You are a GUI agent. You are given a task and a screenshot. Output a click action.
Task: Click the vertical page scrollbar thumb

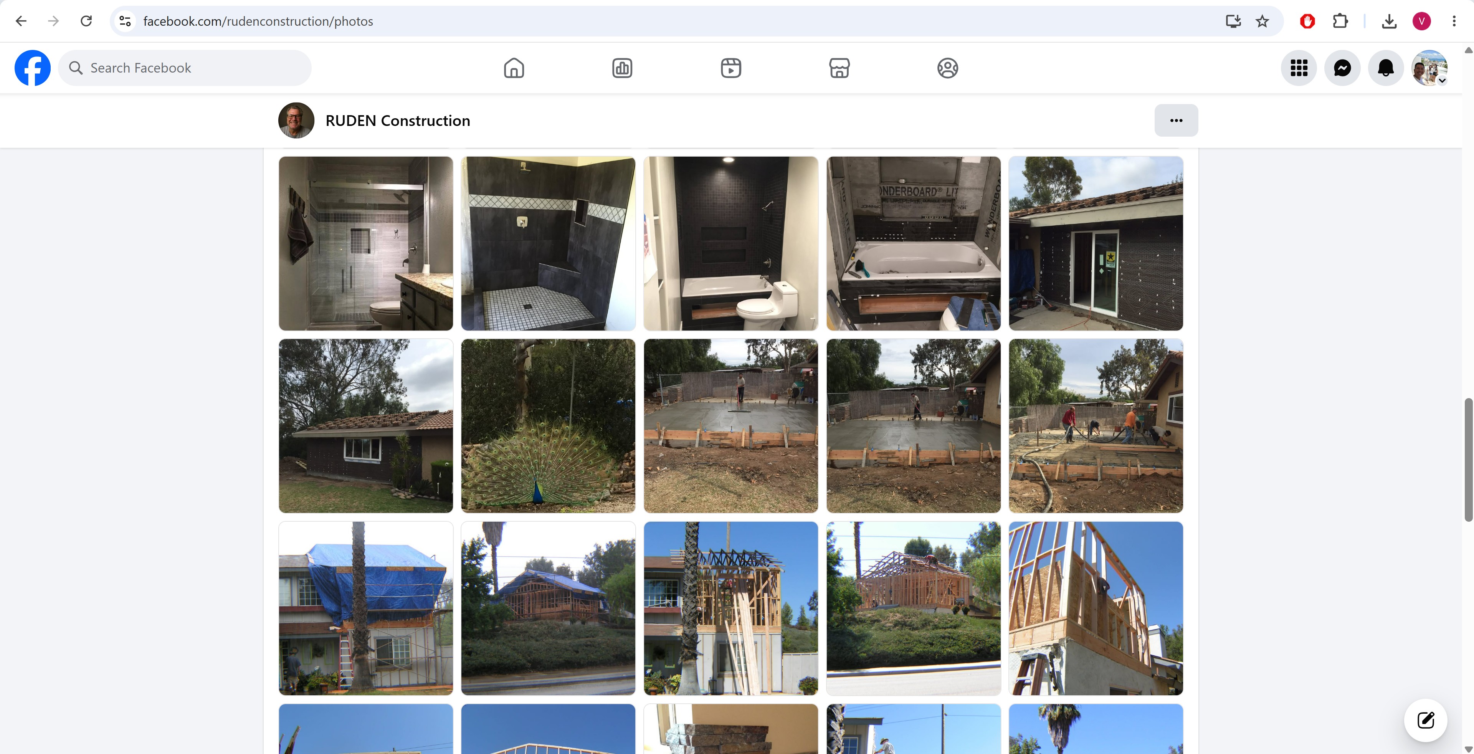point(1468,460)
